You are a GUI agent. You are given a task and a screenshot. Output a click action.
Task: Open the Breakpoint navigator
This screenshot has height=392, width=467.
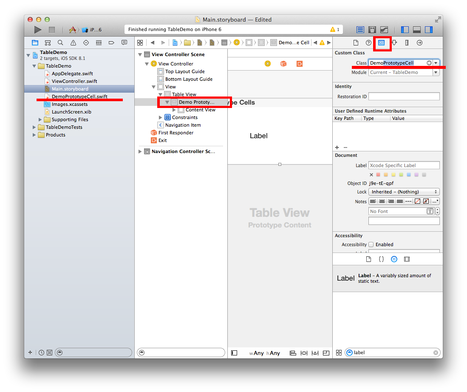[x=111, y=43]
